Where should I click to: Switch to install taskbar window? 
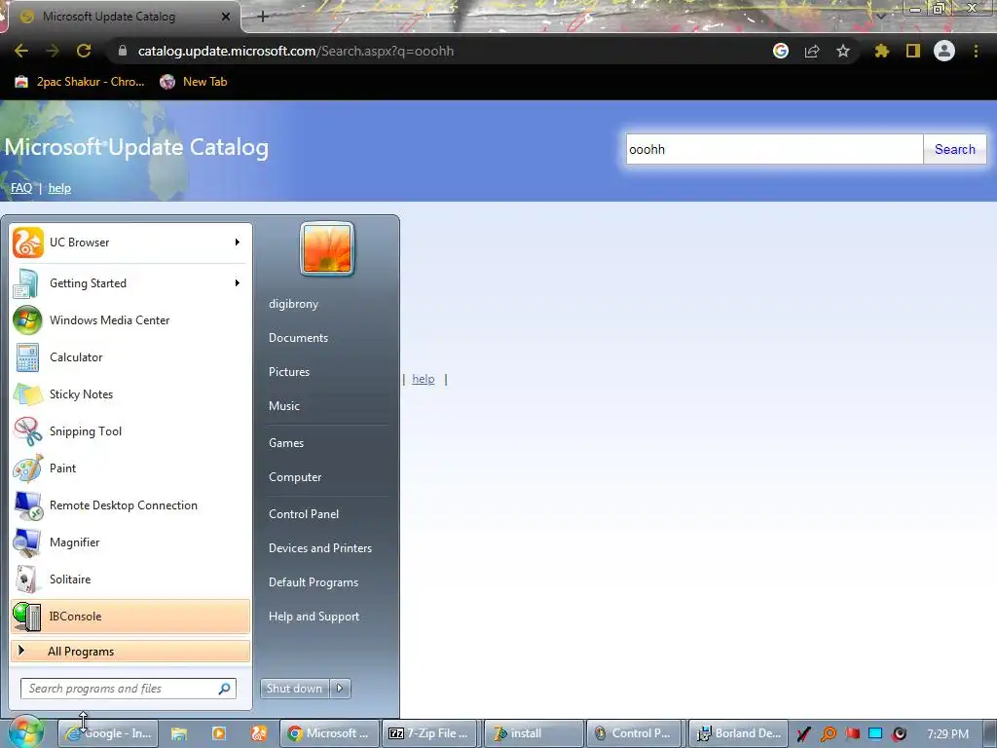tap(534, 733)
